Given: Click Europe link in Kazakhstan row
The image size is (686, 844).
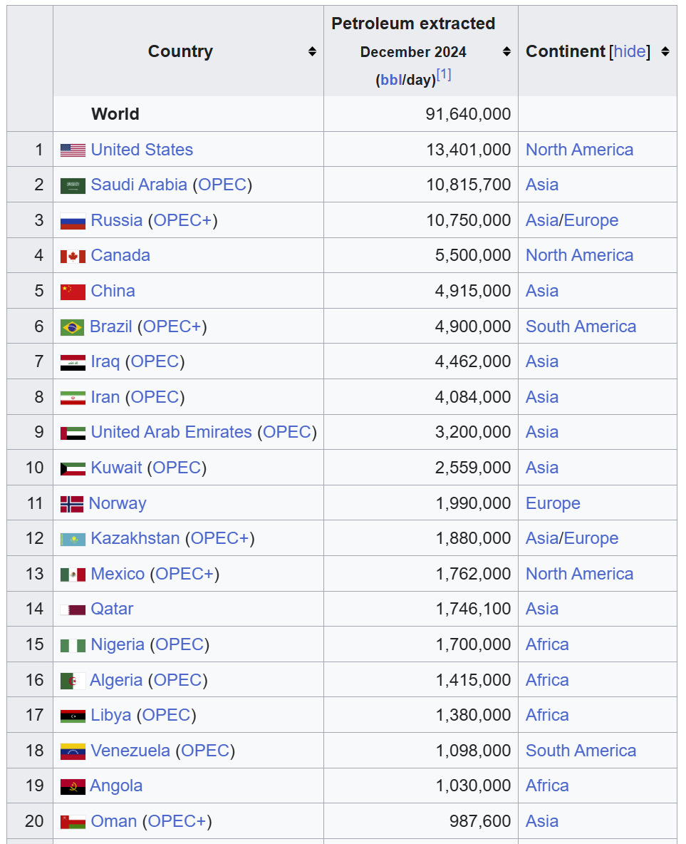Looking at the screenshot, I should point(591,538).
